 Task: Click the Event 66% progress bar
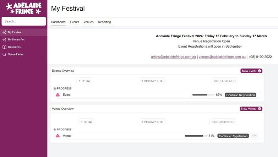pos(203,95)
